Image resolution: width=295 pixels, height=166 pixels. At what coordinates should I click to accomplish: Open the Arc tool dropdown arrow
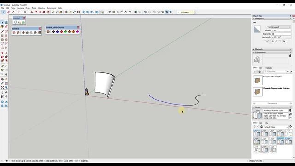click(x=21, y=12)
